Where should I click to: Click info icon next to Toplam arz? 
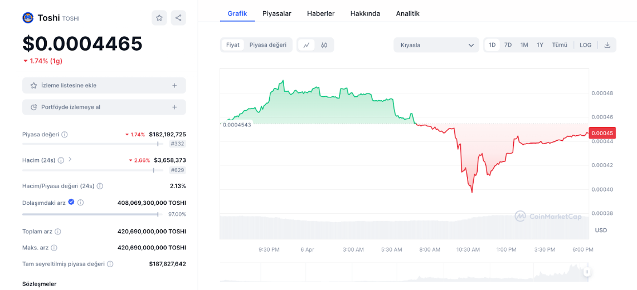pos(58,232)
